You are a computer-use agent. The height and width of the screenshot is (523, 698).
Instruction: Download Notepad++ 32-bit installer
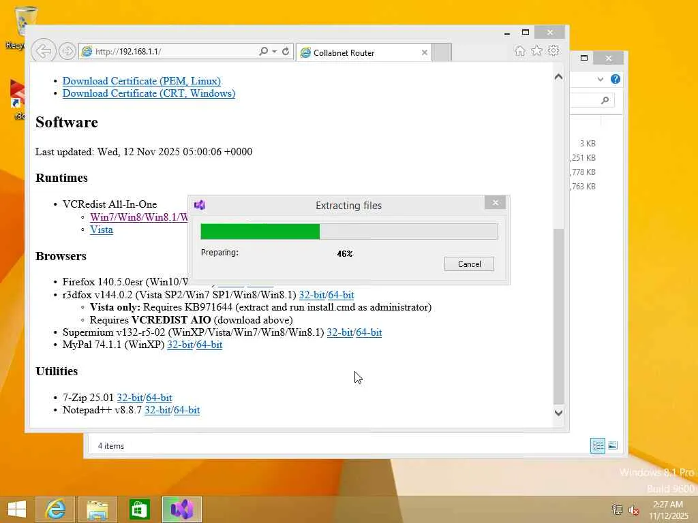point(157,410)
